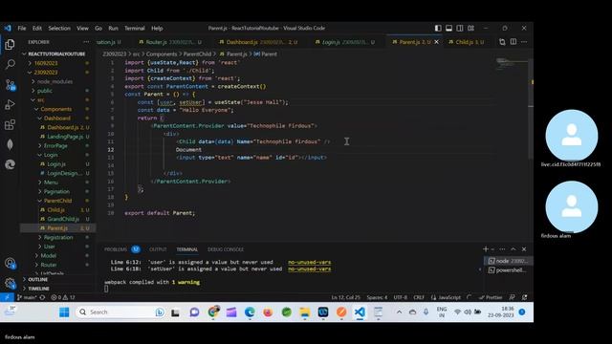This screenshot has width=612, height=344.
Task: Open the no-unused-vars link for Line 6:18
Action: pos(309,269)
